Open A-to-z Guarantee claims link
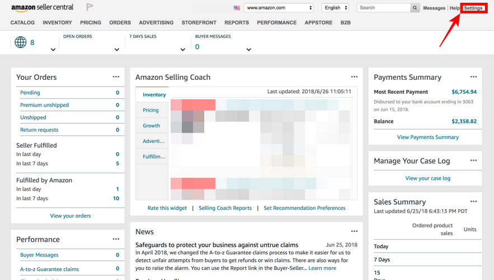494x280 pixels. 49,269
